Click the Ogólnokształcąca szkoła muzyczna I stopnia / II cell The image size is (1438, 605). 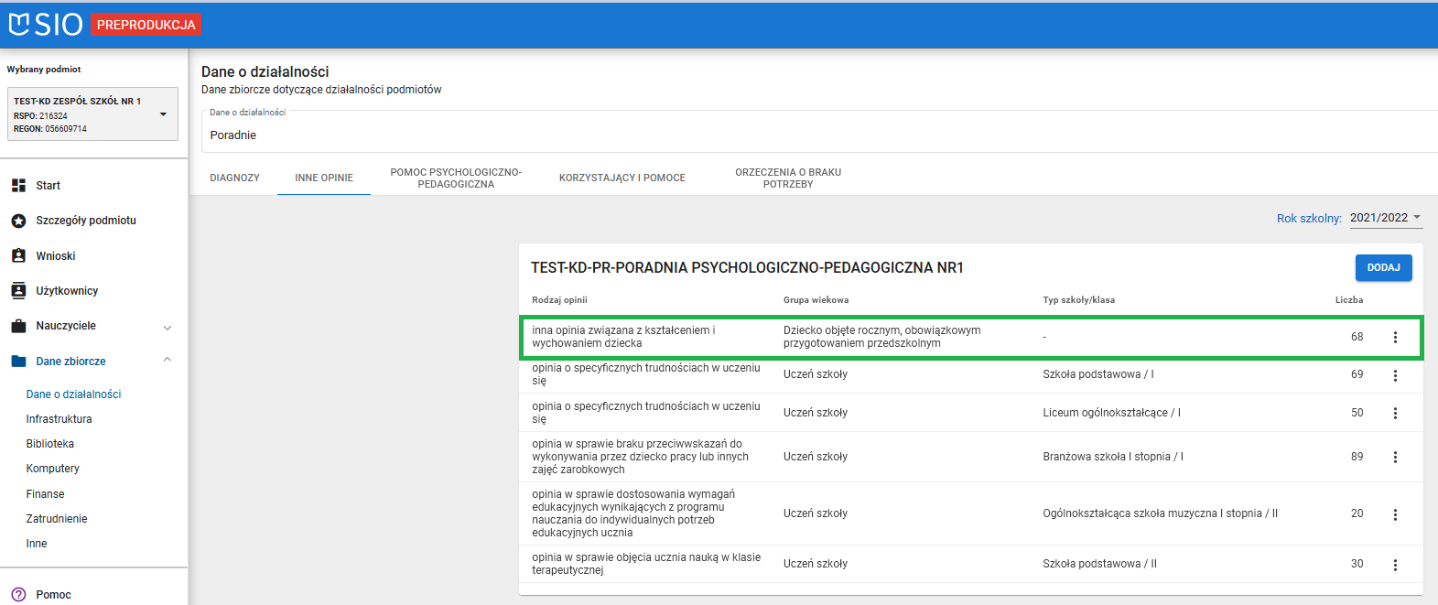coord(1160,513)
